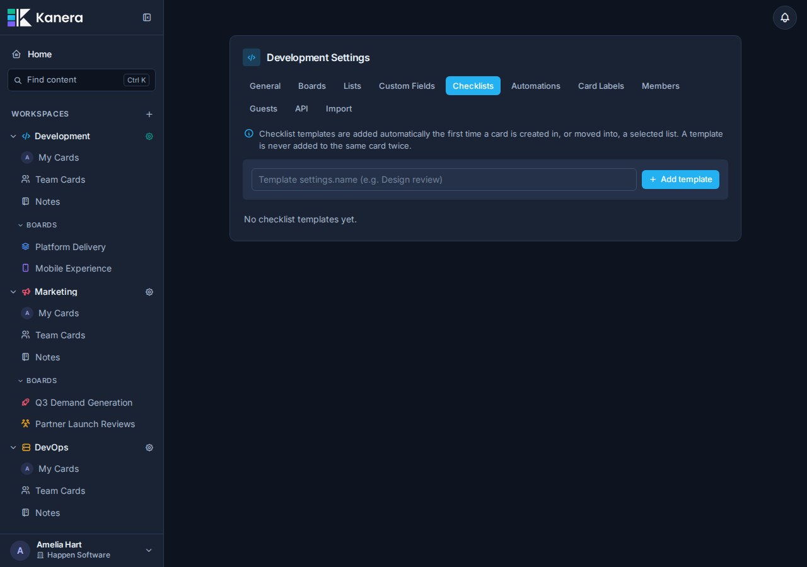The width and height of the screenshot is (807, 567).
Task: Switch to the Members tab
Action: (x=661, y=86)
